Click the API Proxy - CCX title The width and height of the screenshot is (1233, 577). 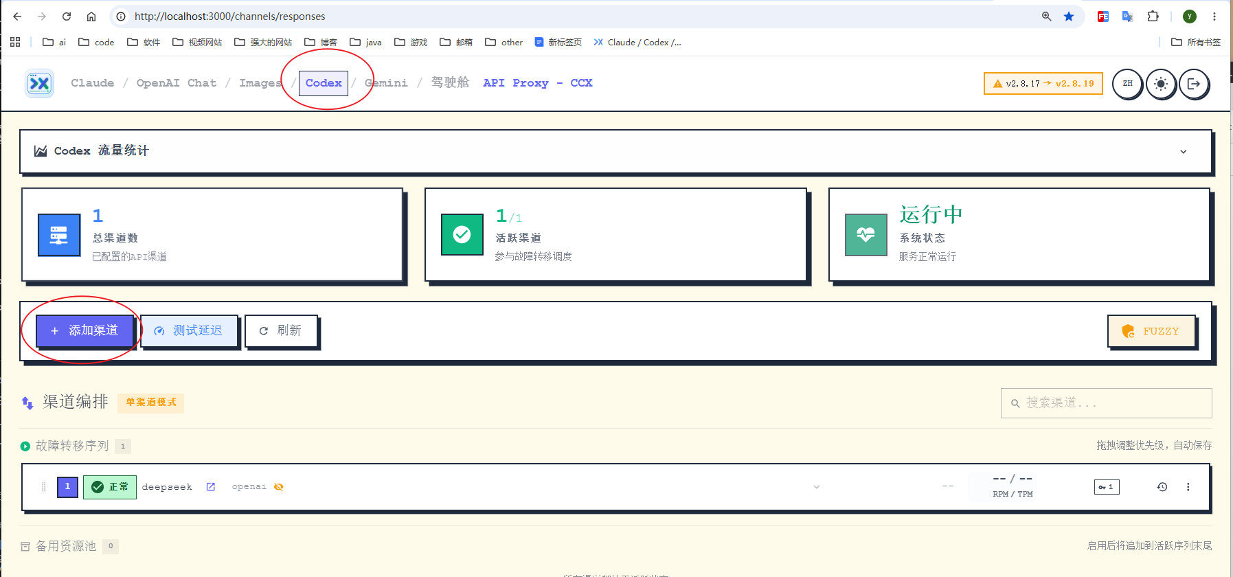(x=537, y=83)
